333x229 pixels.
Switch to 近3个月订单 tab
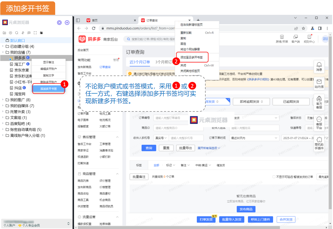pyautogui.click(x=140, y=62)
